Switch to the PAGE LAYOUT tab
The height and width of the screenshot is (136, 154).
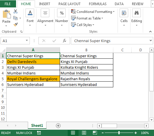69,4
